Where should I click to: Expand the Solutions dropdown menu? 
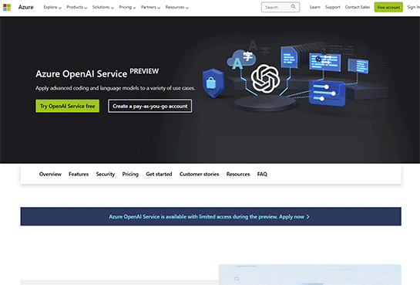pyautogui.click(x=103, y=7)
